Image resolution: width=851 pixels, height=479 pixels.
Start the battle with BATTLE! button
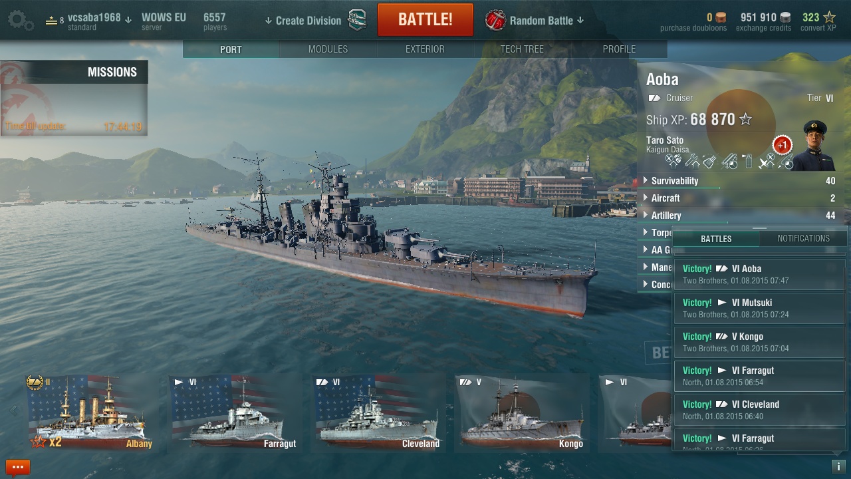pos(425,20)
